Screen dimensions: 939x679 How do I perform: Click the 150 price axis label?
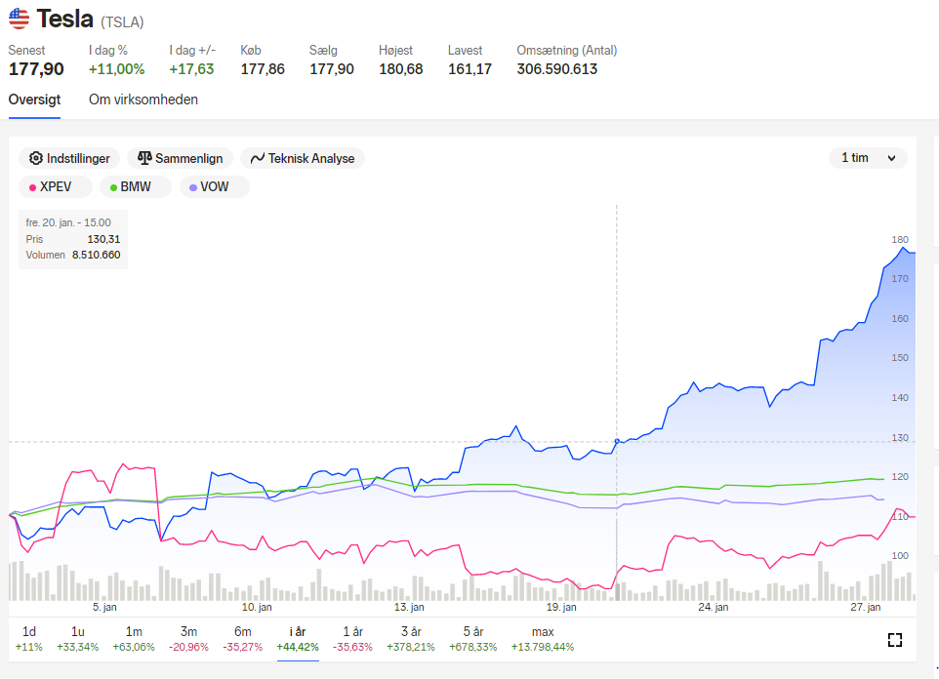click(900, 357)
